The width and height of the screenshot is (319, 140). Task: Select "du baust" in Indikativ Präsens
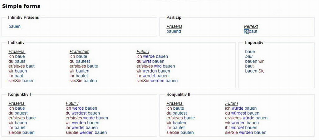[x=17, y=61]
